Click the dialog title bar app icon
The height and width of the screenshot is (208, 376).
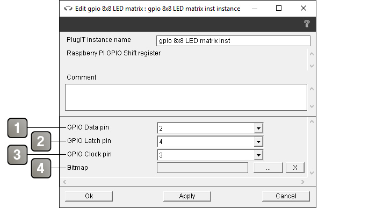[68, 9]
